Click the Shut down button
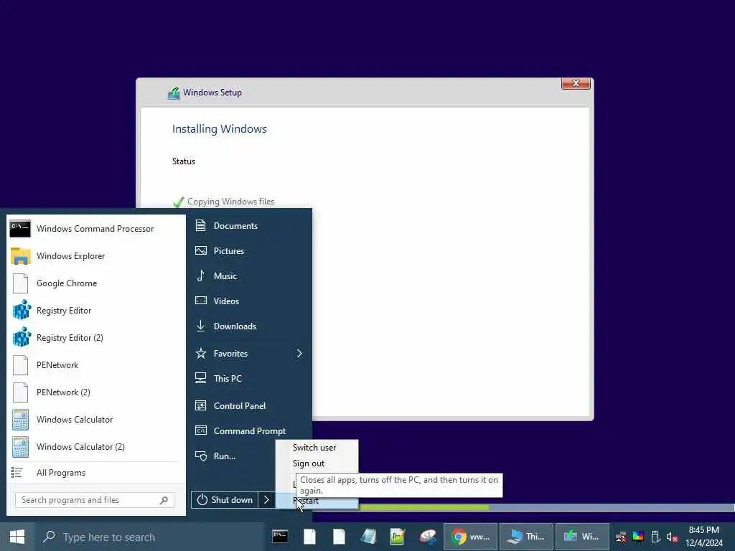This screenshot has height=551, width=735. coord(225,500)
